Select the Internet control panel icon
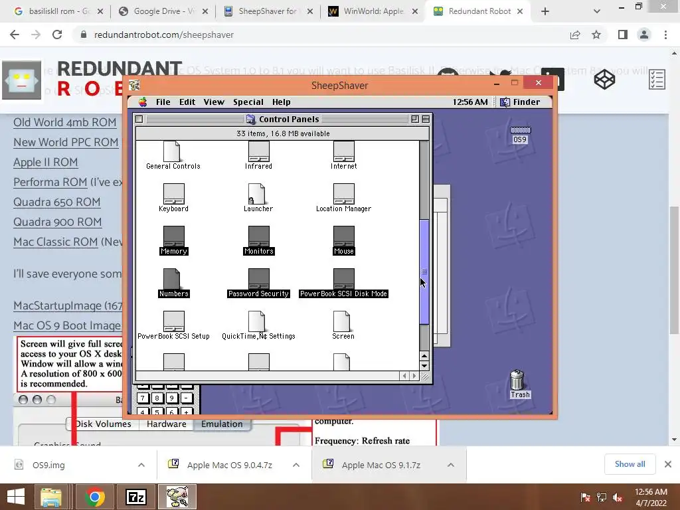The height and width of the screenshot is (510, 680). (x=344, y=151)
